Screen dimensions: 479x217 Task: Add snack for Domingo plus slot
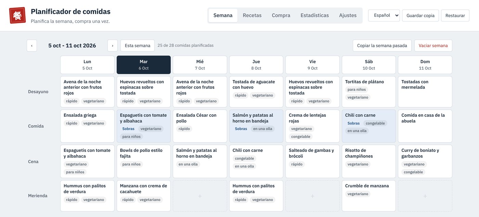pos(425,196)
